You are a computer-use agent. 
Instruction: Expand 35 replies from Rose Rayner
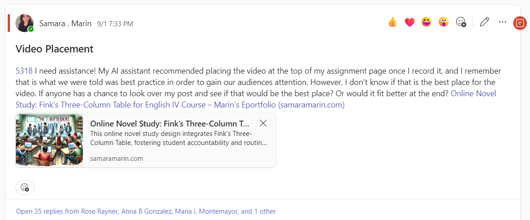coord(146,211)
